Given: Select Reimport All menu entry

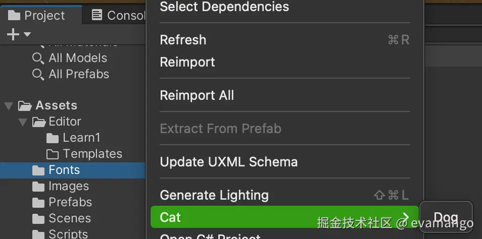Looking at the screenshot, I should point(197,95).
